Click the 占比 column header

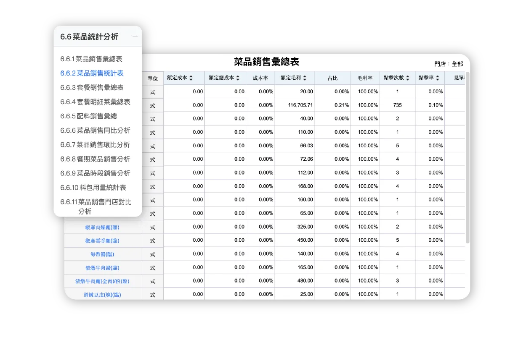pos(332,78)
